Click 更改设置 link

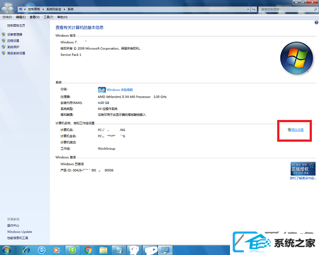[298, 130]
